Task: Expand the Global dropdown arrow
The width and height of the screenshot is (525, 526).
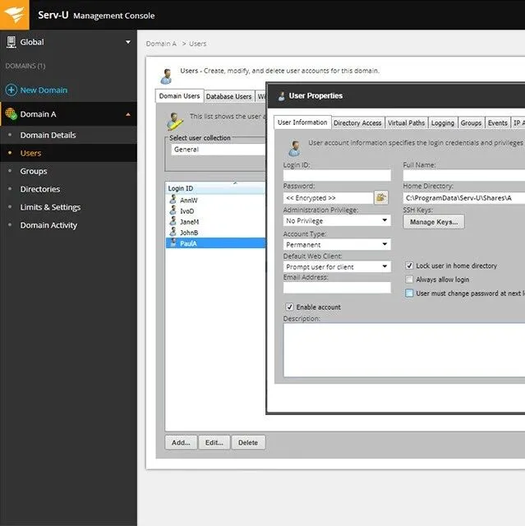Action: point(128,42)
